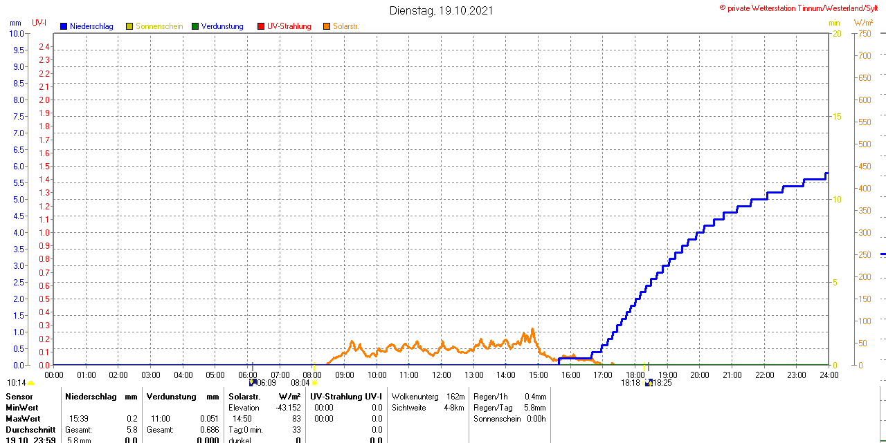Click the Solarstr. column header in table
Screen dimensions: 886x443
(x=245, y=397)
